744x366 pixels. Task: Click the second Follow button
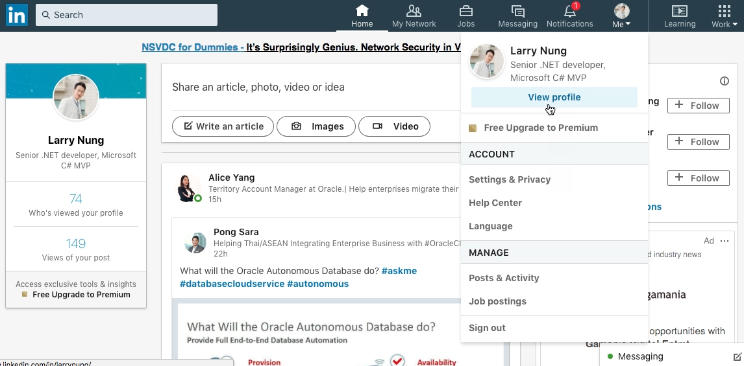[698, 142]
